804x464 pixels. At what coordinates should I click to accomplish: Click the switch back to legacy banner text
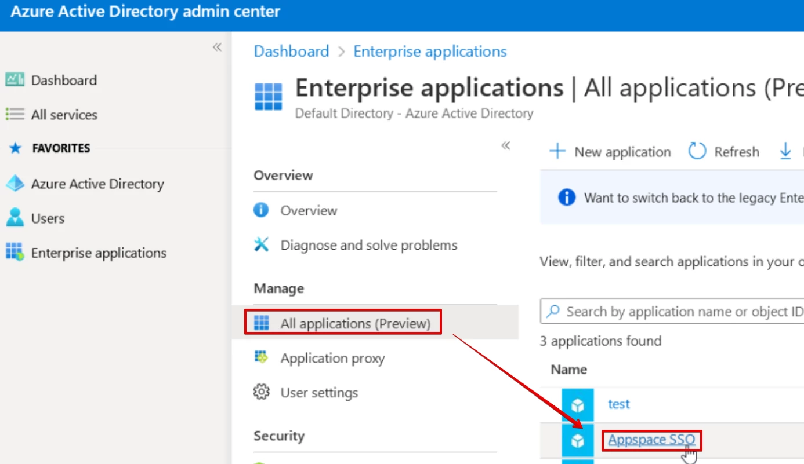tap(694, 198)
